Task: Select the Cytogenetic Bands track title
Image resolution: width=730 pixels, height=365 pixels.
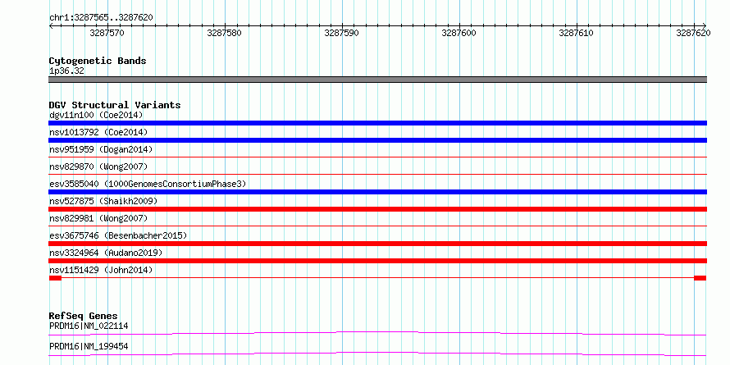Action: coord(98,61)
